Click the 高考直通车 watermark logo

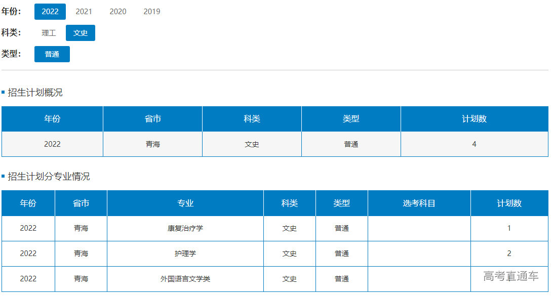tap(510, 276)
